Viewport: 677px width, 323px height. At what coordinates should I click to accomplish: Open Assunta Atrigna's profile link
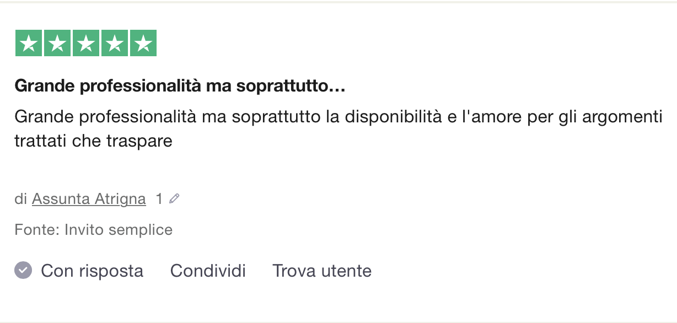point(89,199)
